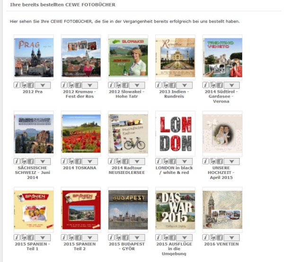This screenshot has height=262, width=284.
Task: Click Facebook icon under 2015 SPANIEN Teil 1
Action: 31,237
